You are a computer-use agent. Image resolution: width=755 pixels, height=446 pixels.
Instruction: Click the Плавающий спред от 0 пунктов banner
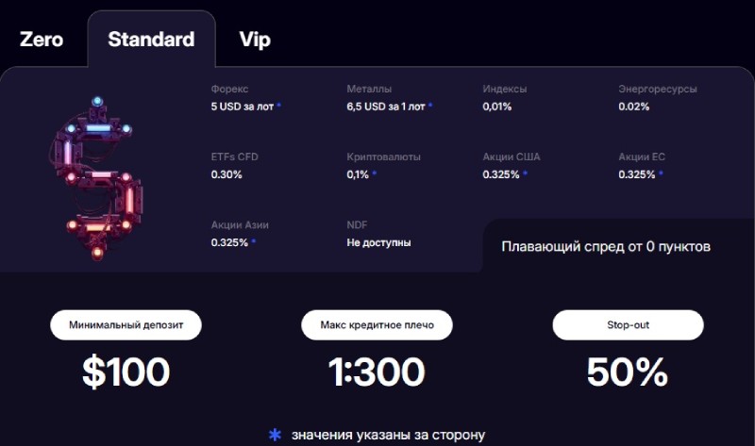point(606,247)
